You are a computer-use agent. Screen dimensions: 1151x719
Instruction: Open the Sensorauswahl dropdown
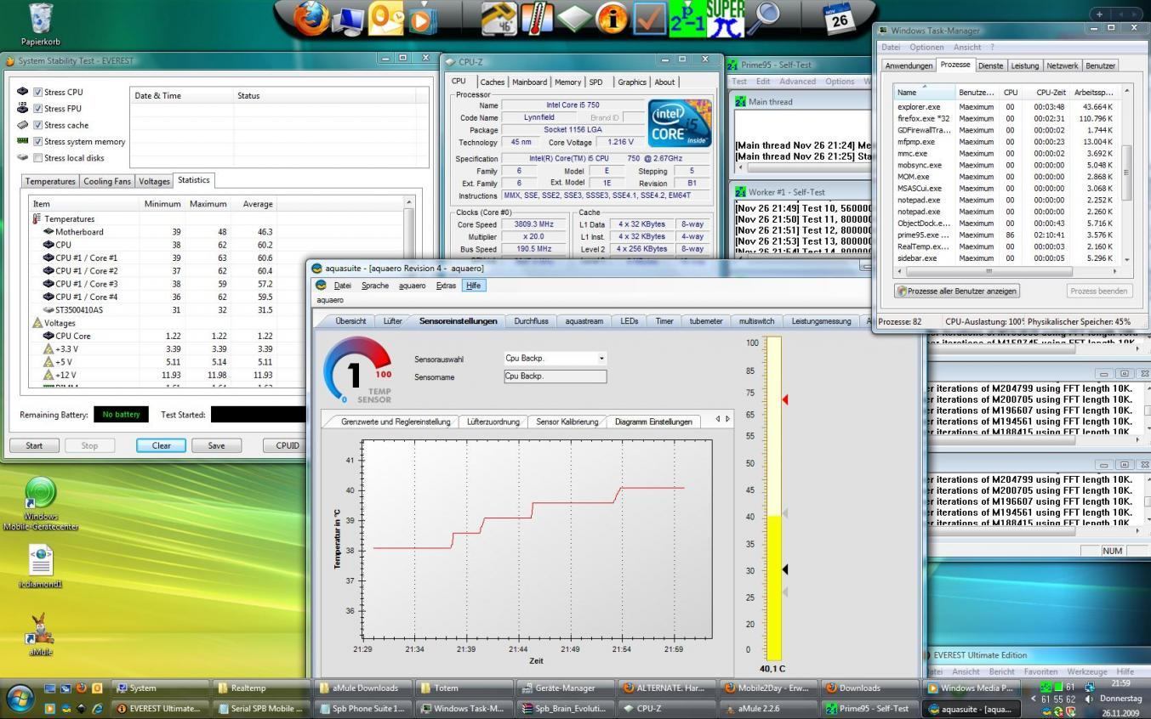click(x=601, y=359)
